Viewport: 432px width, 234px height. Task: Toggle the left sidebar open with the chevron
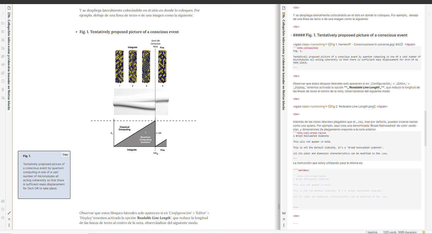click(3, 13)
